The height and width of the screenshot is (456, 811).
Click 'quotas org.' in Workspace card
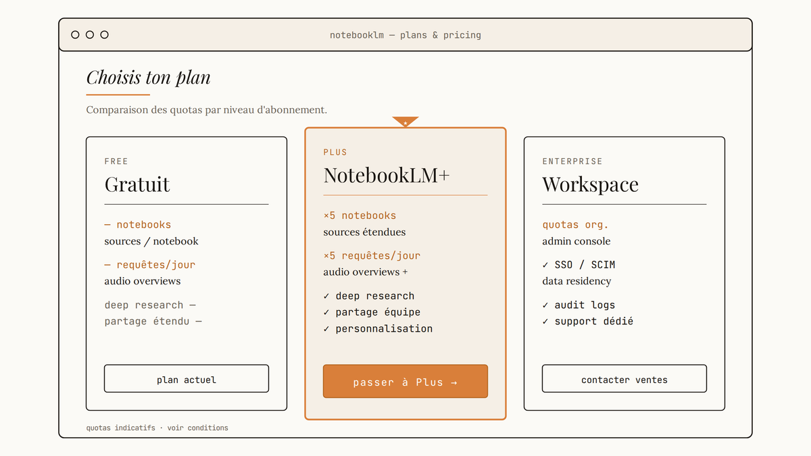(575, 224)
